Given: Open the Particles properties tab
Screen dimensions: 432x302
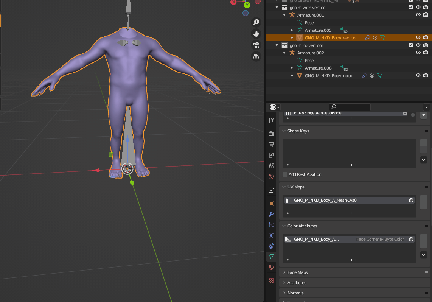Looking at the screenshot, I should (x=271, y=225).
